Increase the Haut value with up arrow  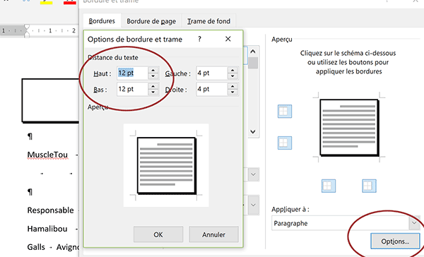tap(153, 70)
